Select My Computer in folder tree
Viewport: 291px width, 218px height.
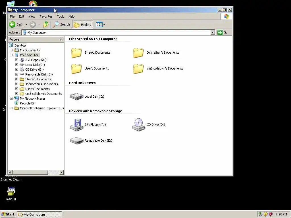pyautogui.click(x=29, y=55)
